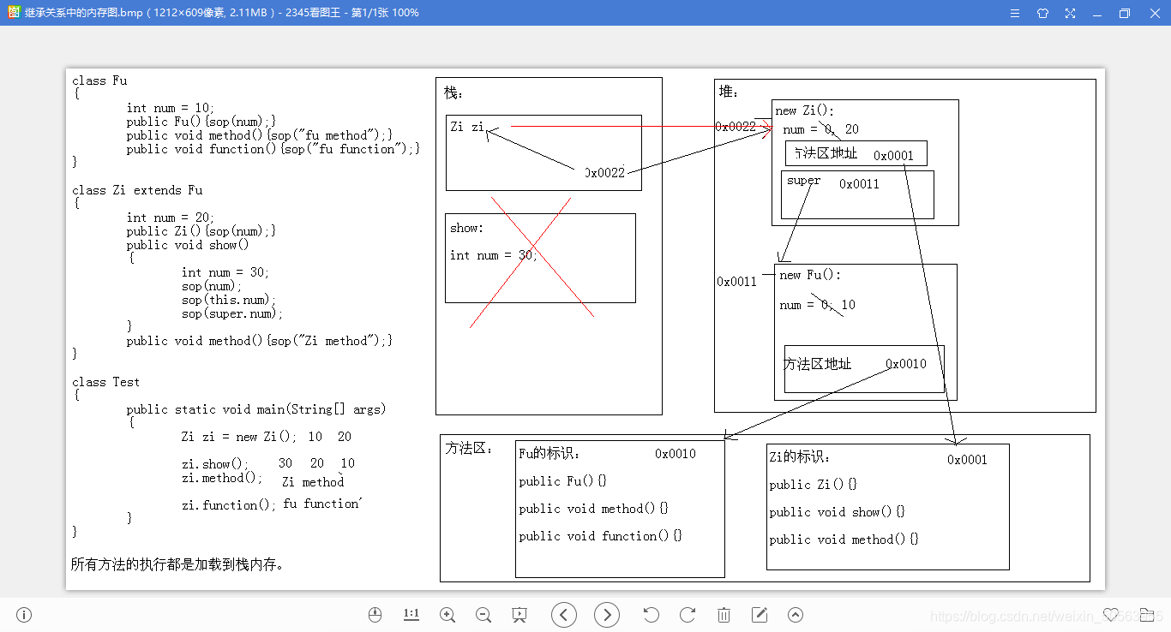
Task: Click the line "public static void main(String[] args)"
Action: point(256,409)
